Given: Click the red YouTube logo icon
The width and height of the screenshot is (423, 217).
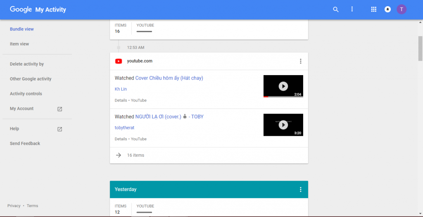Looking at the screenshot, I should [119, 61].
